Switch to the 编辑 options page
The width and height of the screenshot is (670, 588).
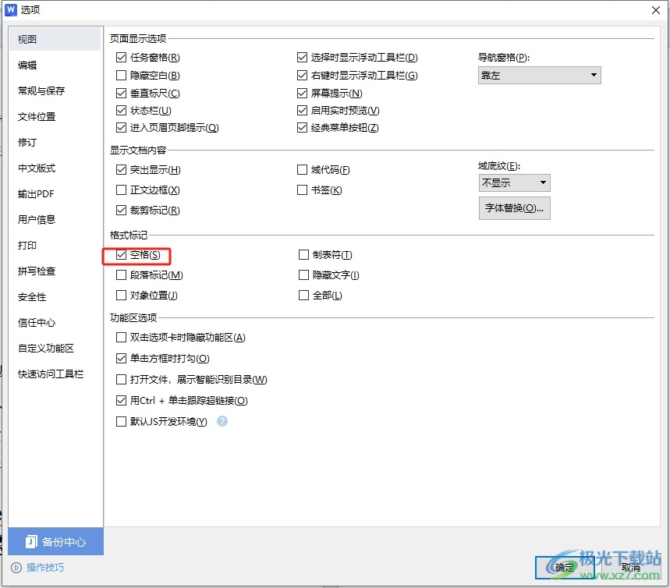pyautogui.click(x=55, y=65)
